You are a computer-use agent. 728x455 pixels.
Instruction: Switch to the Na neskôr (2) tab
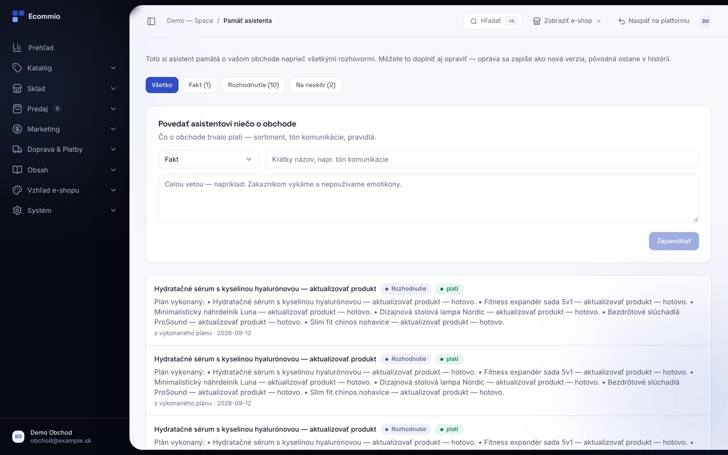[316, 85]
